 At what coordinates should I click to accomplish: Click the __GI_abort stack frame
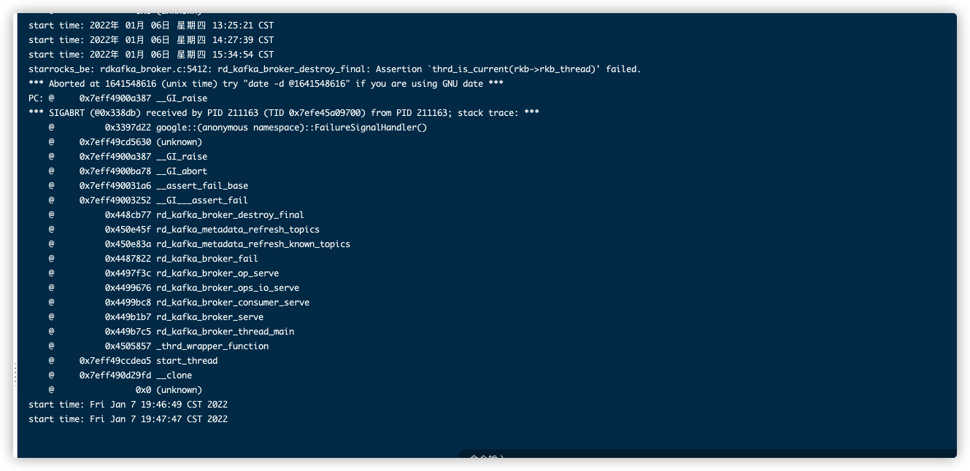click(x=128, y=171)
